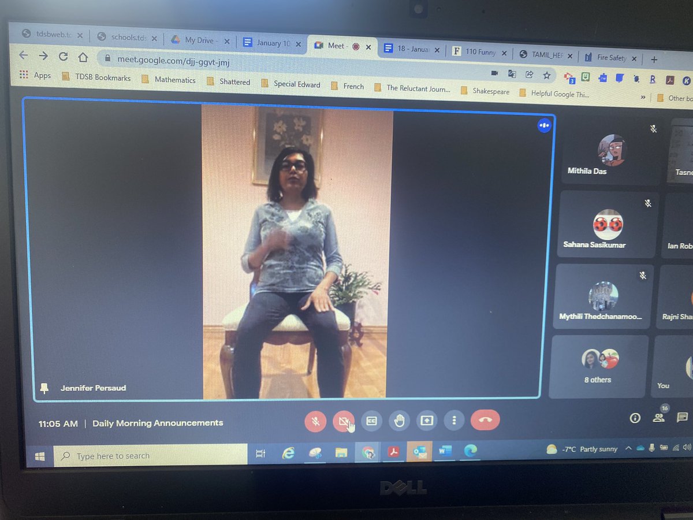The height and width of the screenshot is (520, 693).
Task: Switch to the TAMIL_HER tab
Action: pyautogui.click(x=546, y=54)
